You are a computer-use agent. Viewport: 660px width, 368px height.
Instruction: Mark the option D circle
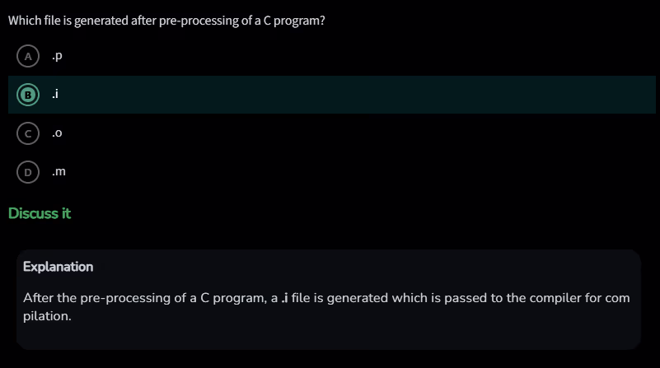pyautogui.click(x=28, y=172)
